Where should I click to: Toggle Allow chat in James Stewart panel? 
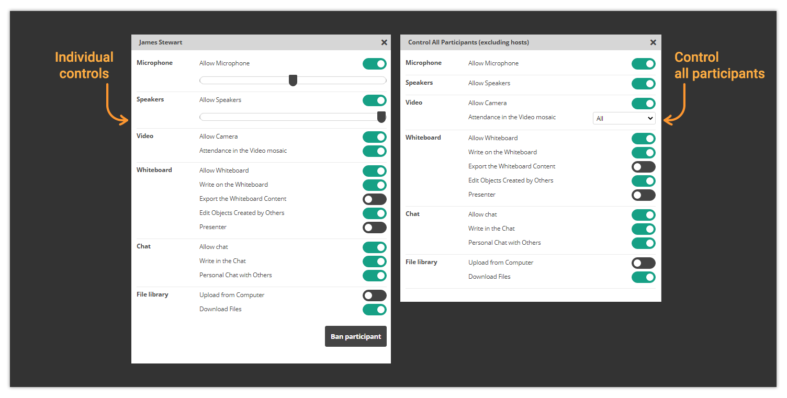[x=375, y=247]
